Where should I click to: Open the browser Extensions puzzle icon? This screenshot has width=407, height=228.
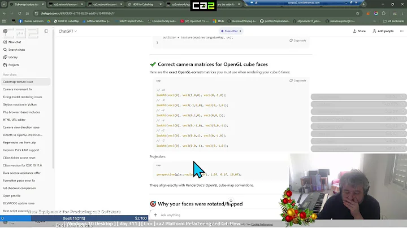[x=384, y=13]
